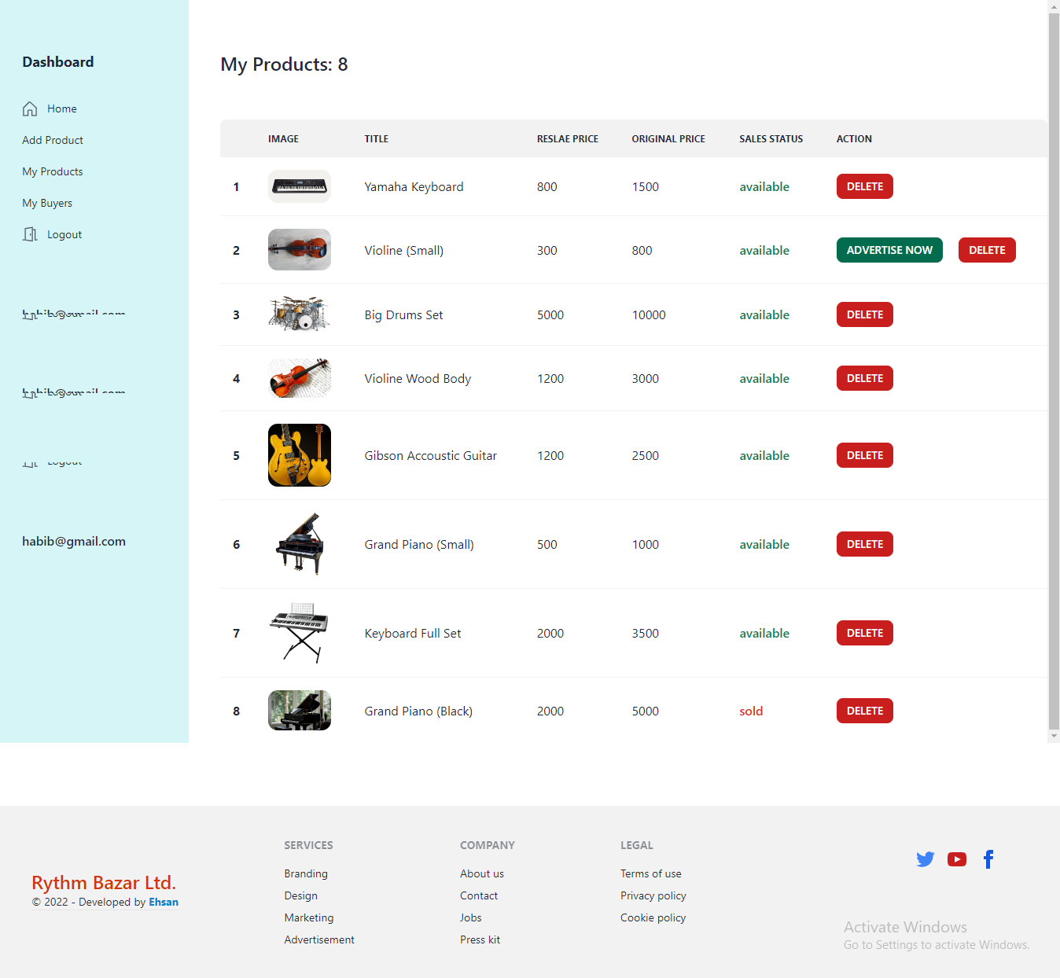
Task: Open Privacy policy in the footer
Action: [x=653, y=895]
